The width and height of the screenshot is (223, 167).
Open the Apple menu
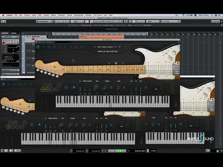click(x=3, y=15)
